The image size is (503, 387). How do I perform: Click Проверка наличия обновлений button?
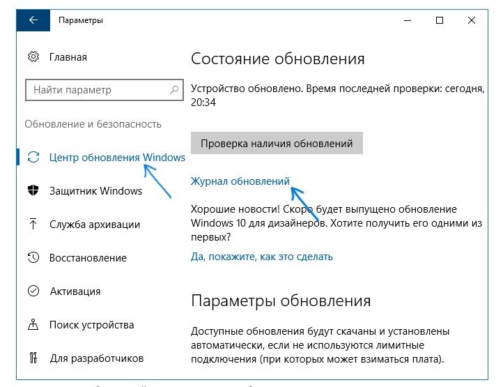pos(277,143)
